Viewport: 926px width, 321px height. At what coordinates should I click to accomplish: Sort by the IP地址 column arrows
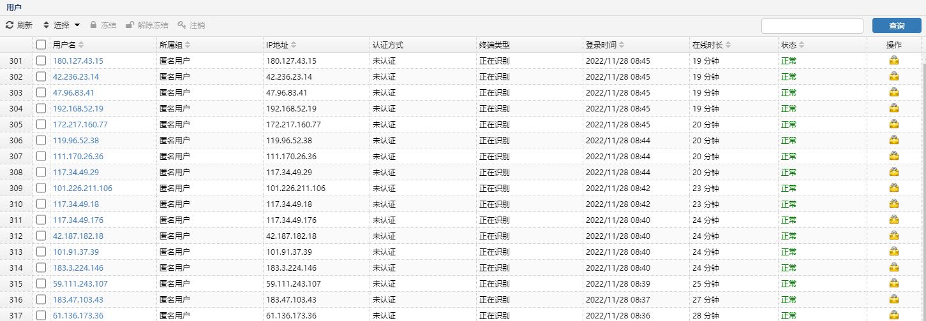point(294,45)
